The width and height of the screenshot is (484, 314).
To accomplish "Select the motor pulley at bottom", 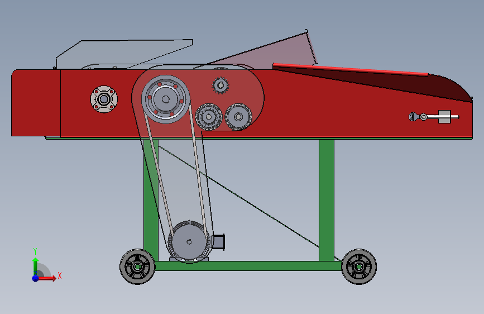I will [x=189, y=242].
